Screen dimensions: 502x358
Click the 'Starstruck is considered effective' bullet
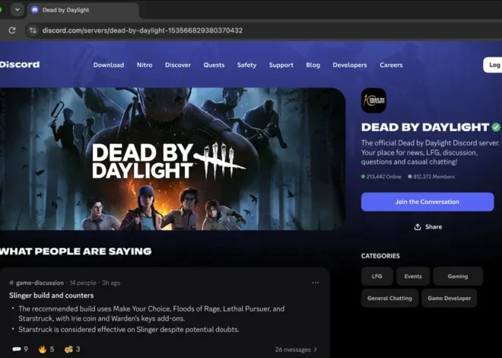point(129,330)
